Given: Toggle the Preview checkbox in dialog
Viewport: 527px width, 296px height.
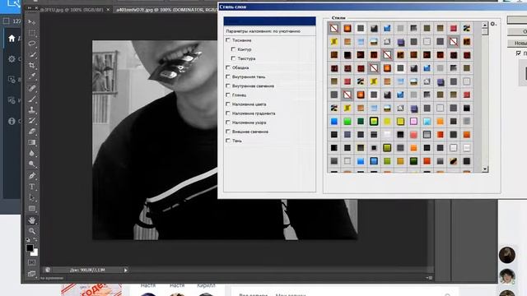Looking at the screenshot, I should pos(518,53).
